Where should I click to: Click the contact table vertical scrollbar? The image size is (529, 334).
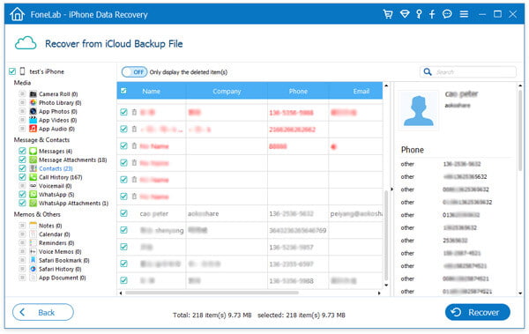[x=386, y=235]
